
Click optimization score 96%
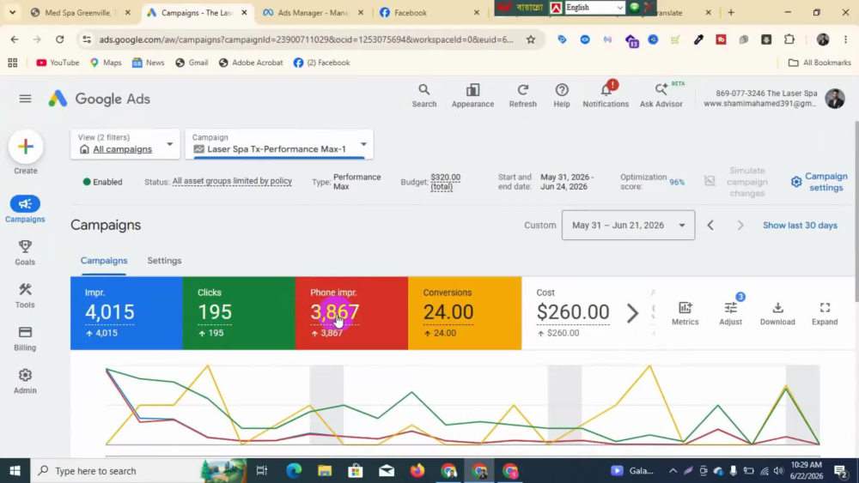677,182
